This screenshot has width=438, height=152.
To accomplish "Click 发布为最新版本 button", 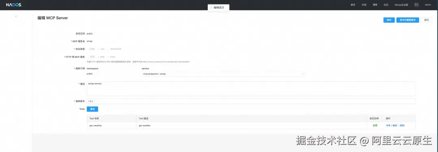I will click(408, 20).
